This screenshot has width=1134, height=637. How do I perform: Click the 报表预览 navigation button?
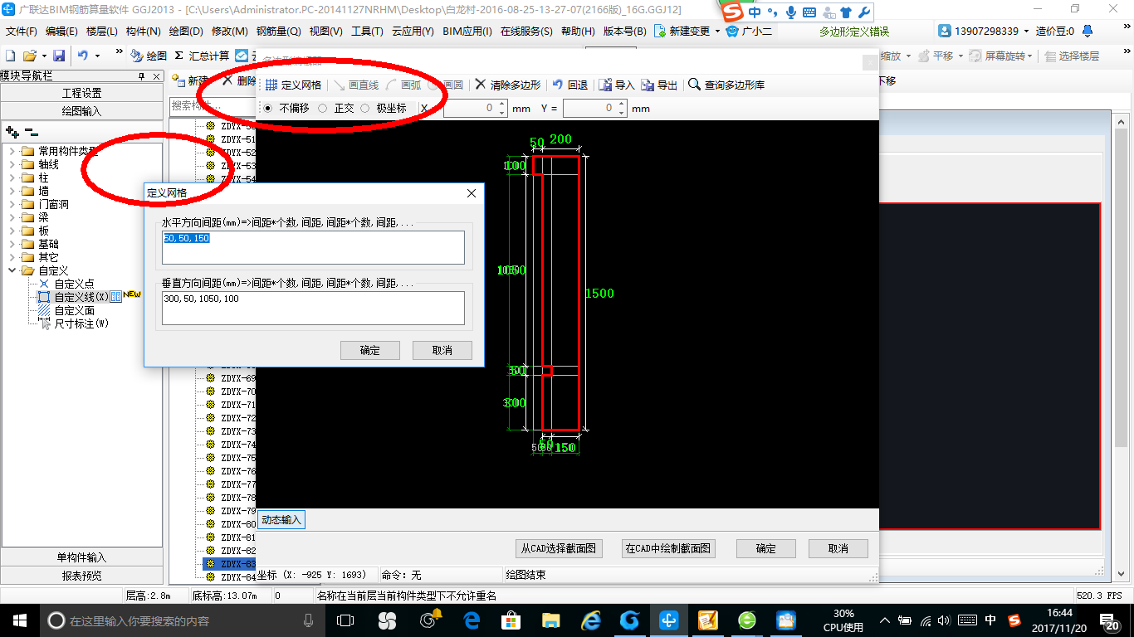point(82,576)
